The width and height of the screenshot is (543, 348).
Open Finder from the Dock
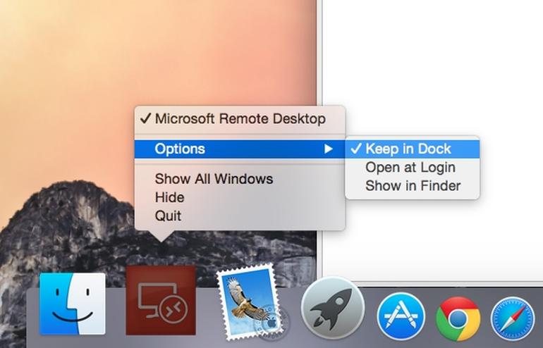pos(73,304)
